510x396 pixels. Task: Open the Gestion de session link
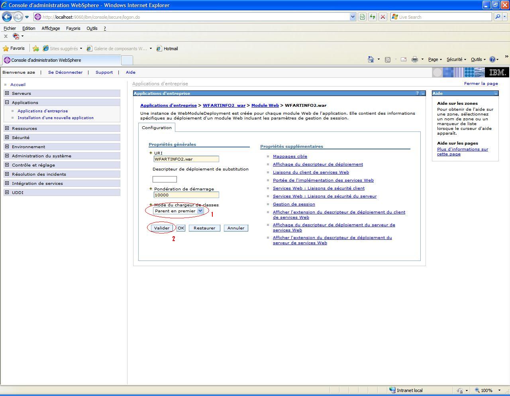point(294,204)
